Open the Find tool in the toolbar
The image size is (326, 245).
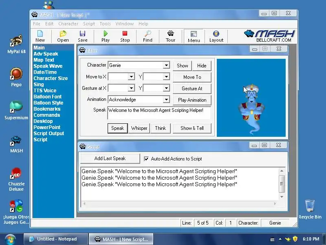click(148, 36)
